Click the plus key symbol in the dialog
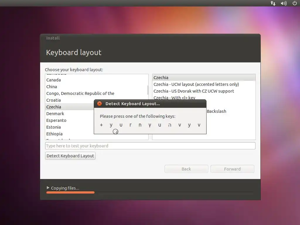This screenshot has width=300, height=225. (101, 125)
